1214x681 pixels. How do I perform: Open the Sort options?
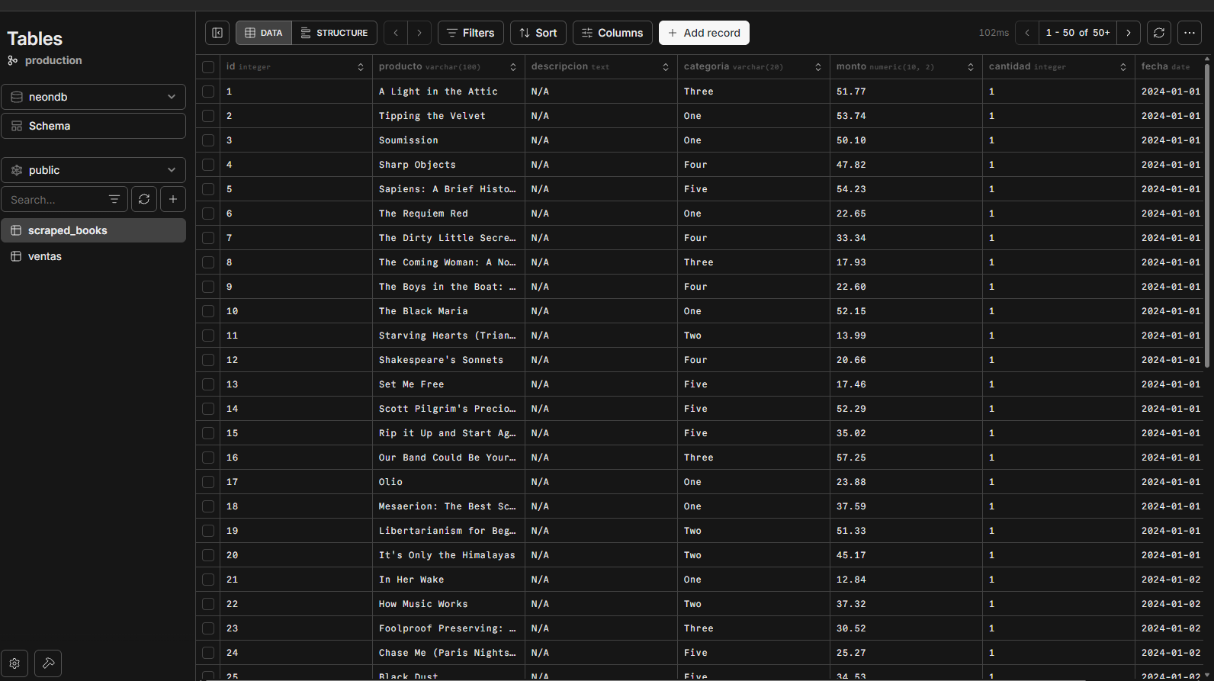click(538, 33)
